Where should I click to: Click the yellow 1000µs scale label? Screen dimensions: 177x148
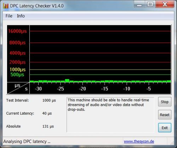pos(18,70)
